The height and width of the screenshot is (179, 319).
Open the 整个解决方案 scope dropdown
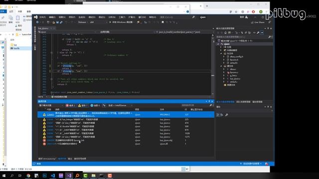[51, 105]
